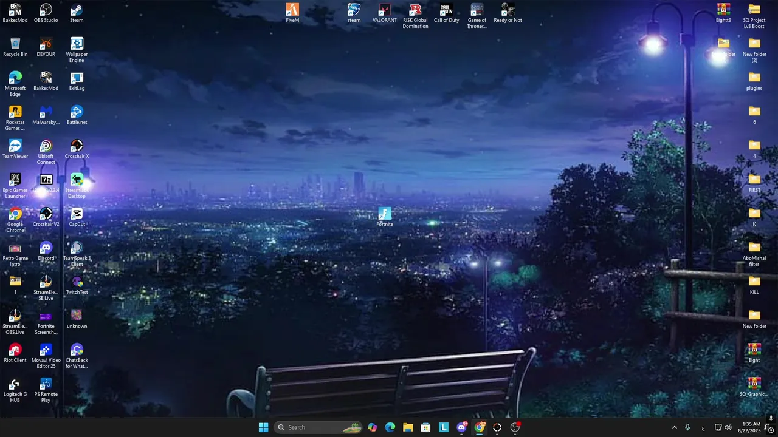This screenshot has height=437, width=778.
Task: Open TeamSpeak 3 Client shortcut
Action: click(x=77, y=254)
